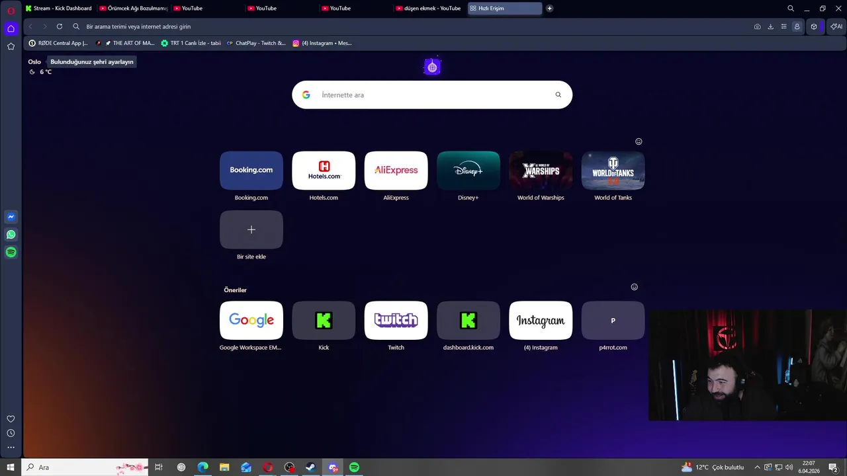The image size is (847, 476).
Task: Open World of Warships tile
Action: click(541, 171)
